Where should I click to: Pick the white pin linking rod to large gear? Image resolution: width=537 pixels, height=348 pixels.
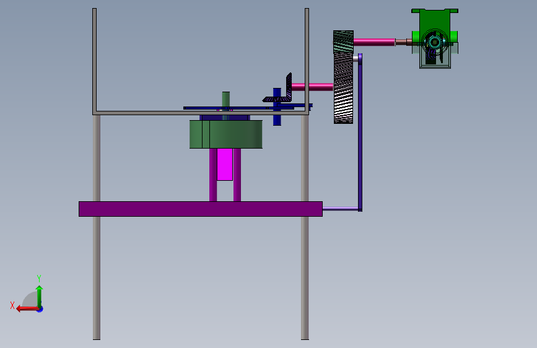356,59
